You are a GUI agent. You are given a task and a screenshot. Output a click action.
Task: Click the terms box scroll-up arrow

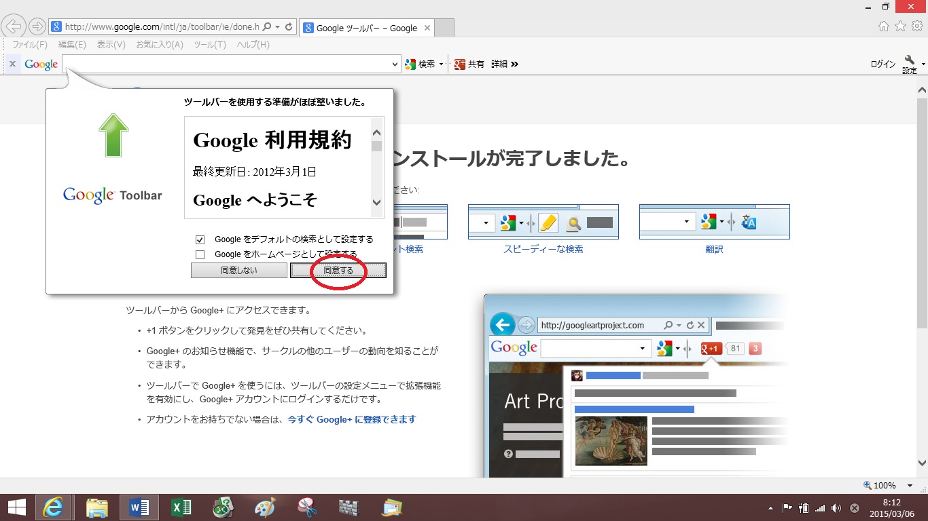click(x=377, y=133)
